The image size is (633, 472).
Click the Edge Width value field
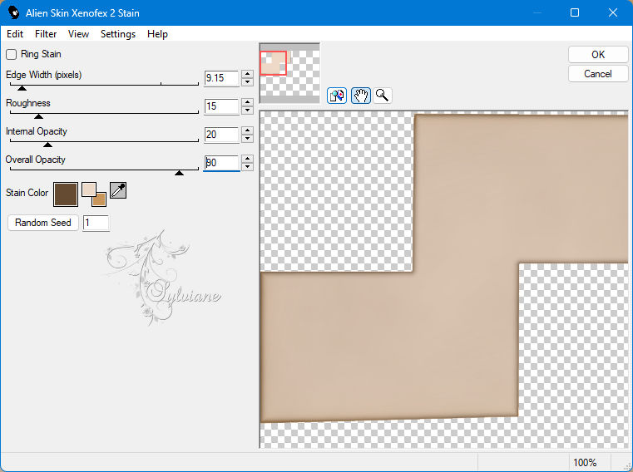(221, 78)
